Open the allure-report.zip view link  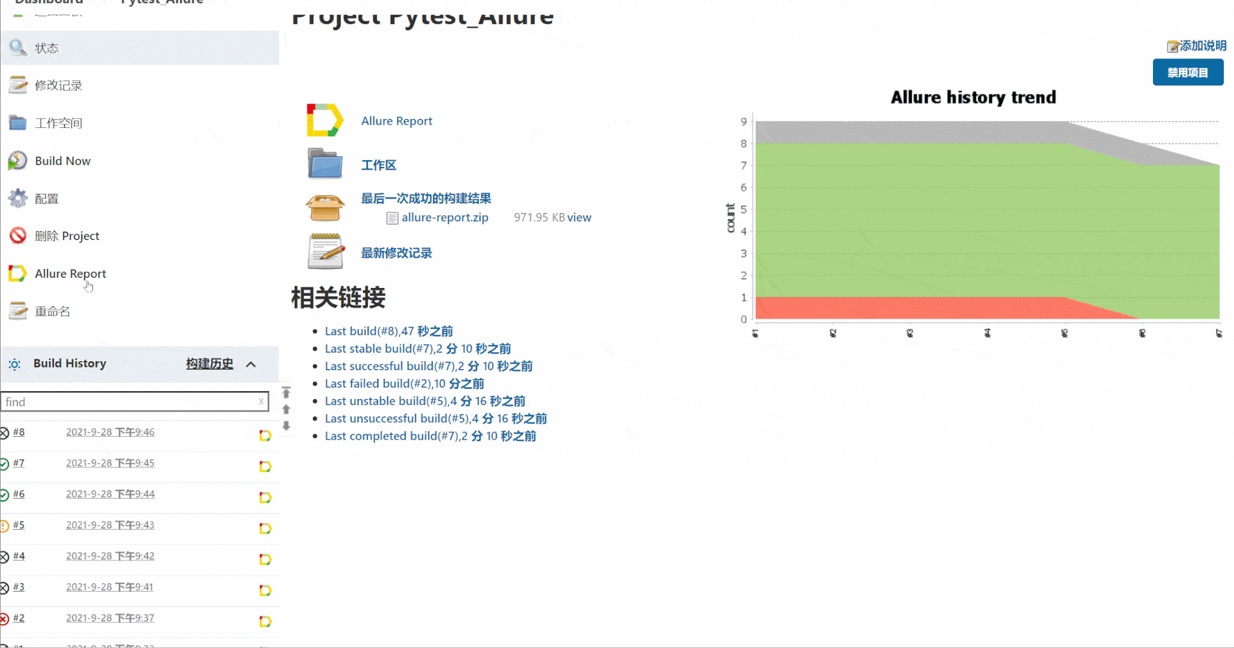click(x=579, y=216)
